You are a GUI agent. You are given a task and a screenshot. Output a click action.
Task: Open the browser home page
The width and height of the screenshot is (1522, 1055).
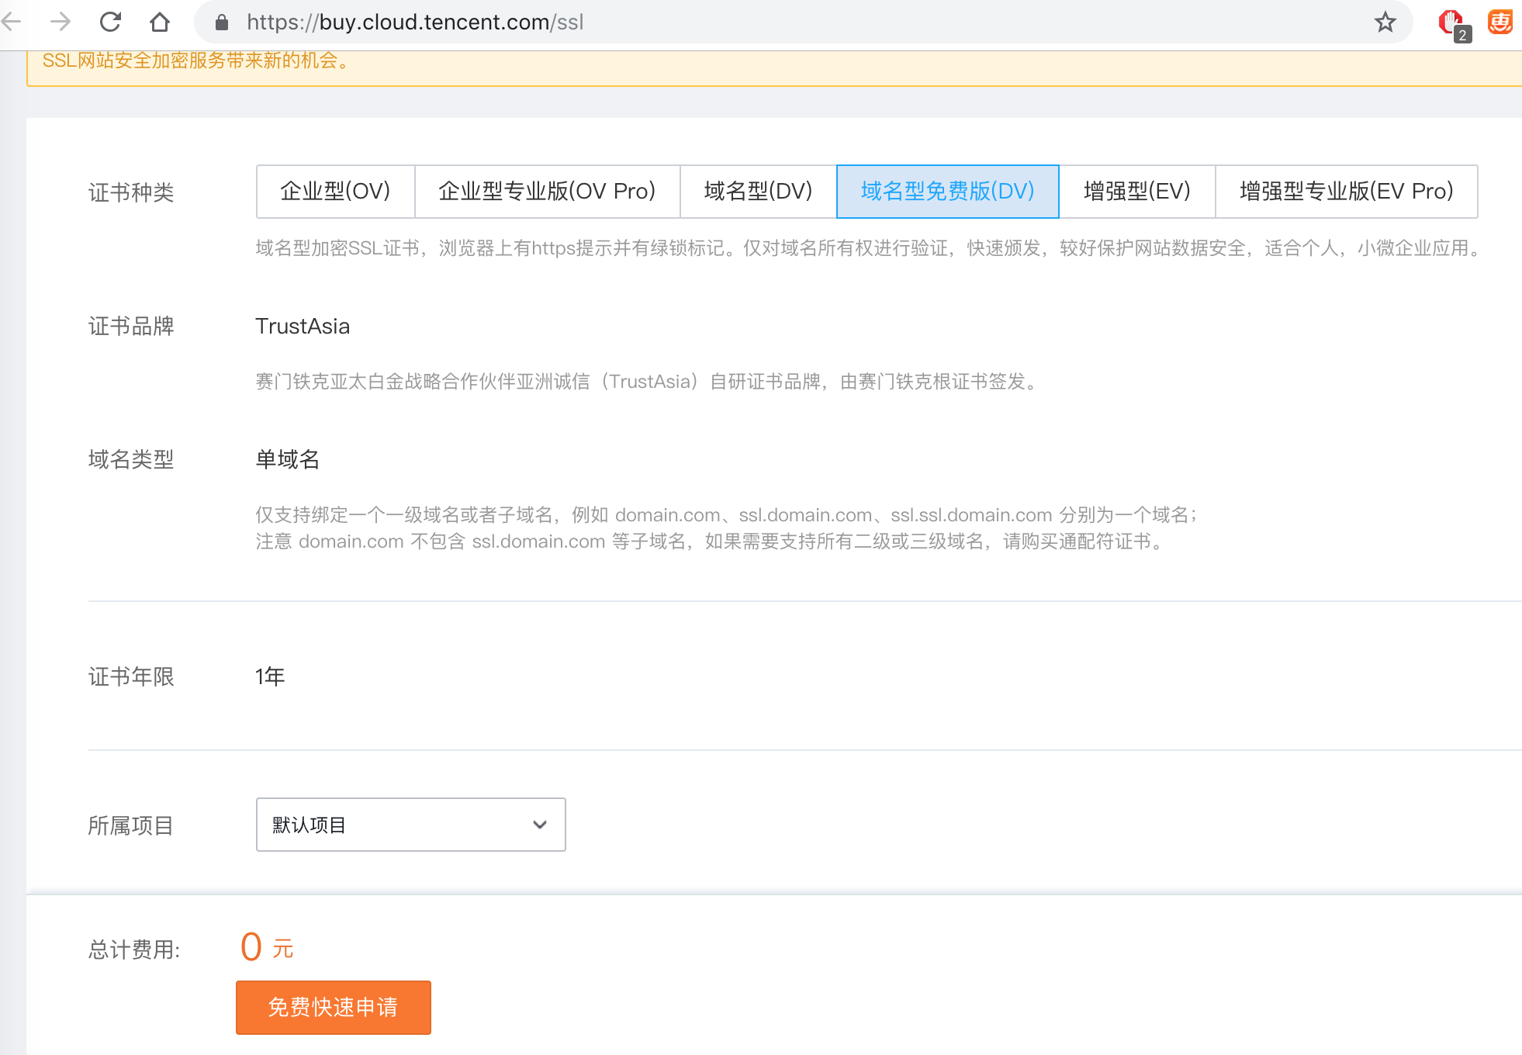(160, 22)
